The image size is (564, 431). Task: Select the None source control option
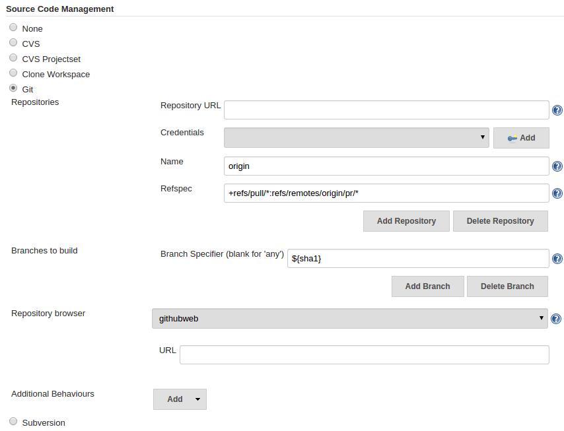13,27
